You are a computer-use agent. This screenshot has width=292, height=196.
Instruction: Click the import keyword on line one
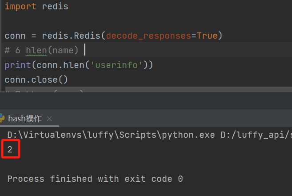point(20,7)
